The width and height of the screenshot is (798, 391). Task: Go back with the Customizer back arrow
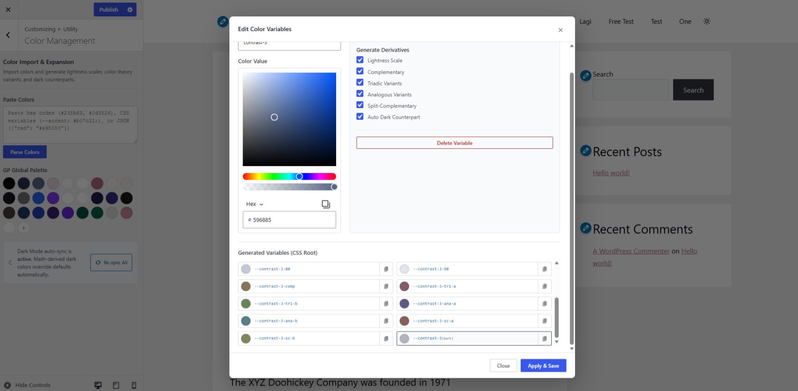coord(8,35)
